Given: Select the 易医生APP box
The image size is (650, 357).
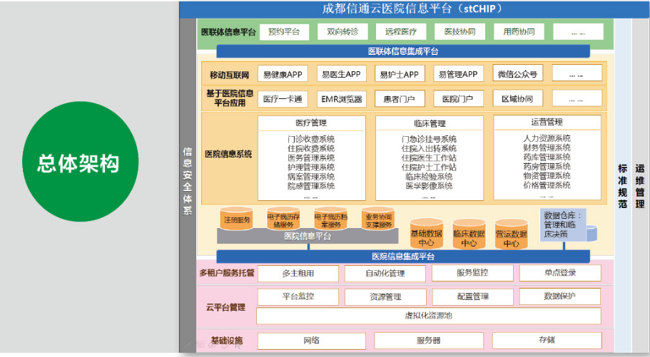Looking at the screenshot, I should [x=342, y=74].
